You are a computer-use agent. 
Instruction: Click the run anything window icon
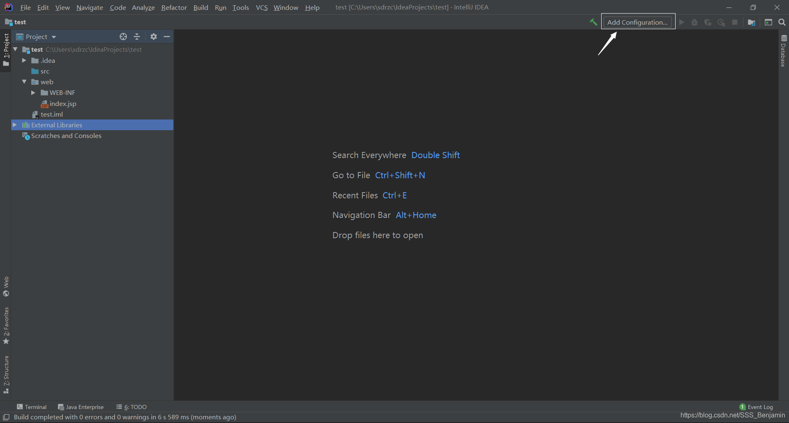coord(768,22)
